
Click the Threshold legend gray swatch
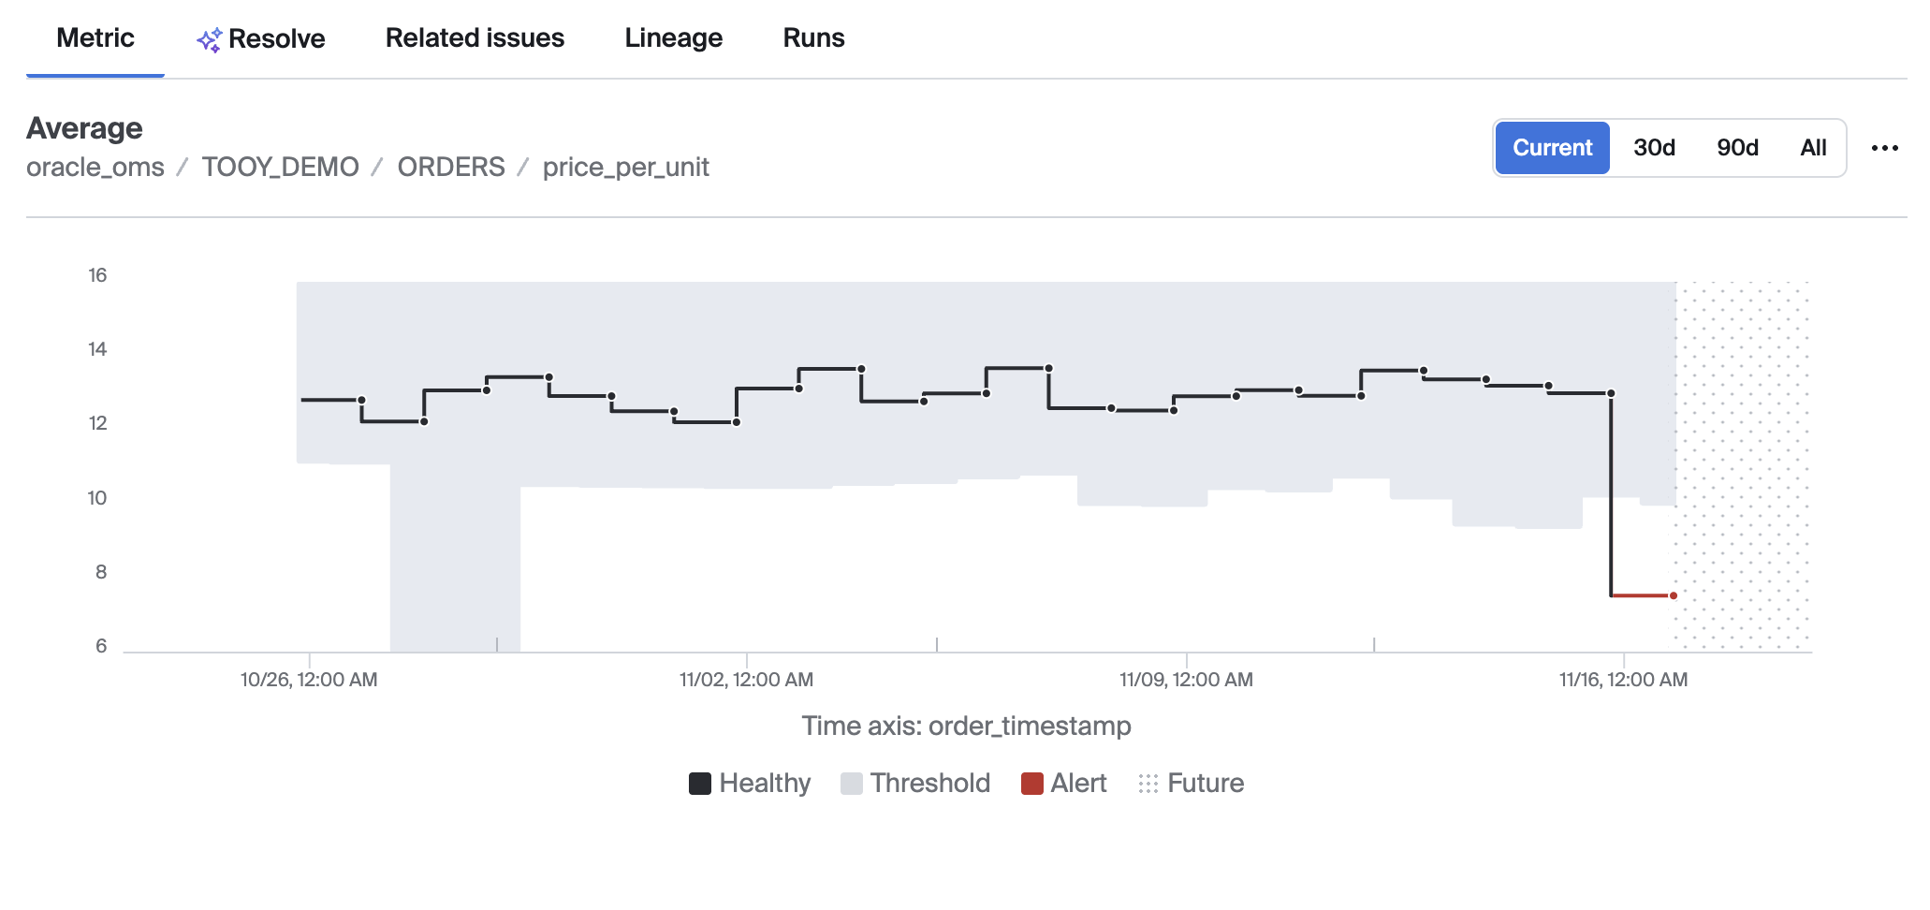851,784
